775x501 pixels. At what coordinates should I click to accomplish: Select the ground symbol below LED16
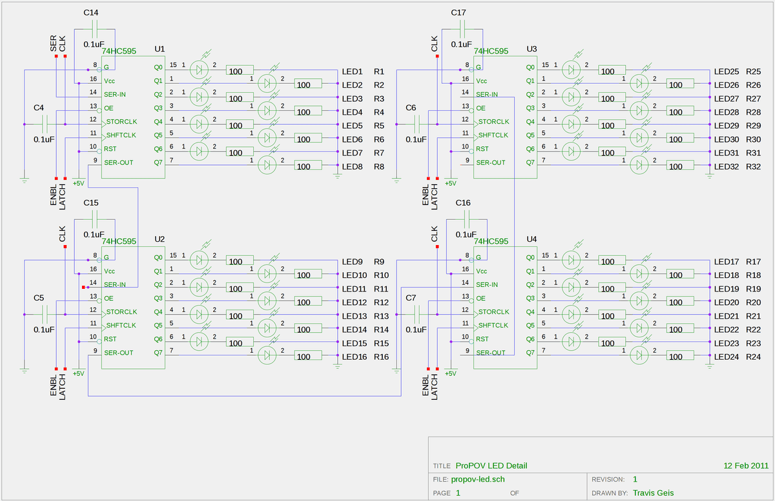coord(337,366)
